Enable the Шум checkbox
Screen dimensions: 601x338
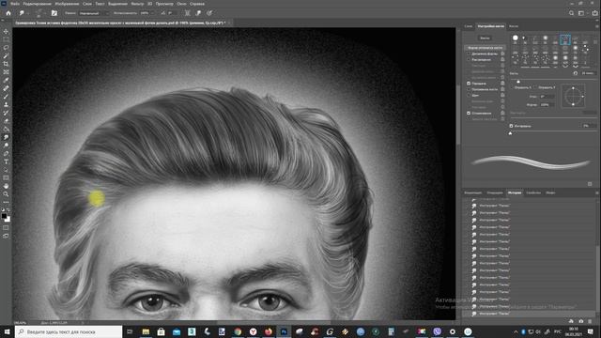pos(469,95)
